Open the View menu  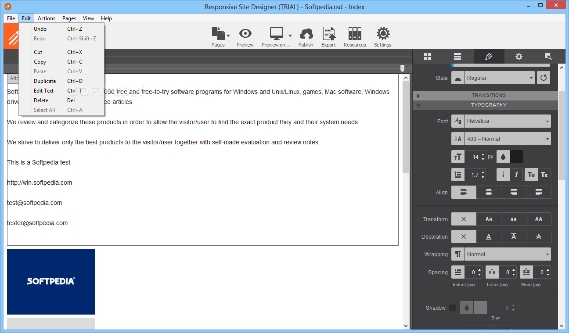[x=88, y=18]
